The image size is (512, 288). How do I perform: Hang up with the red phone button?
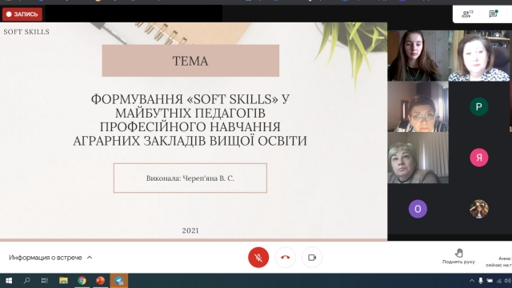[285, 258]
